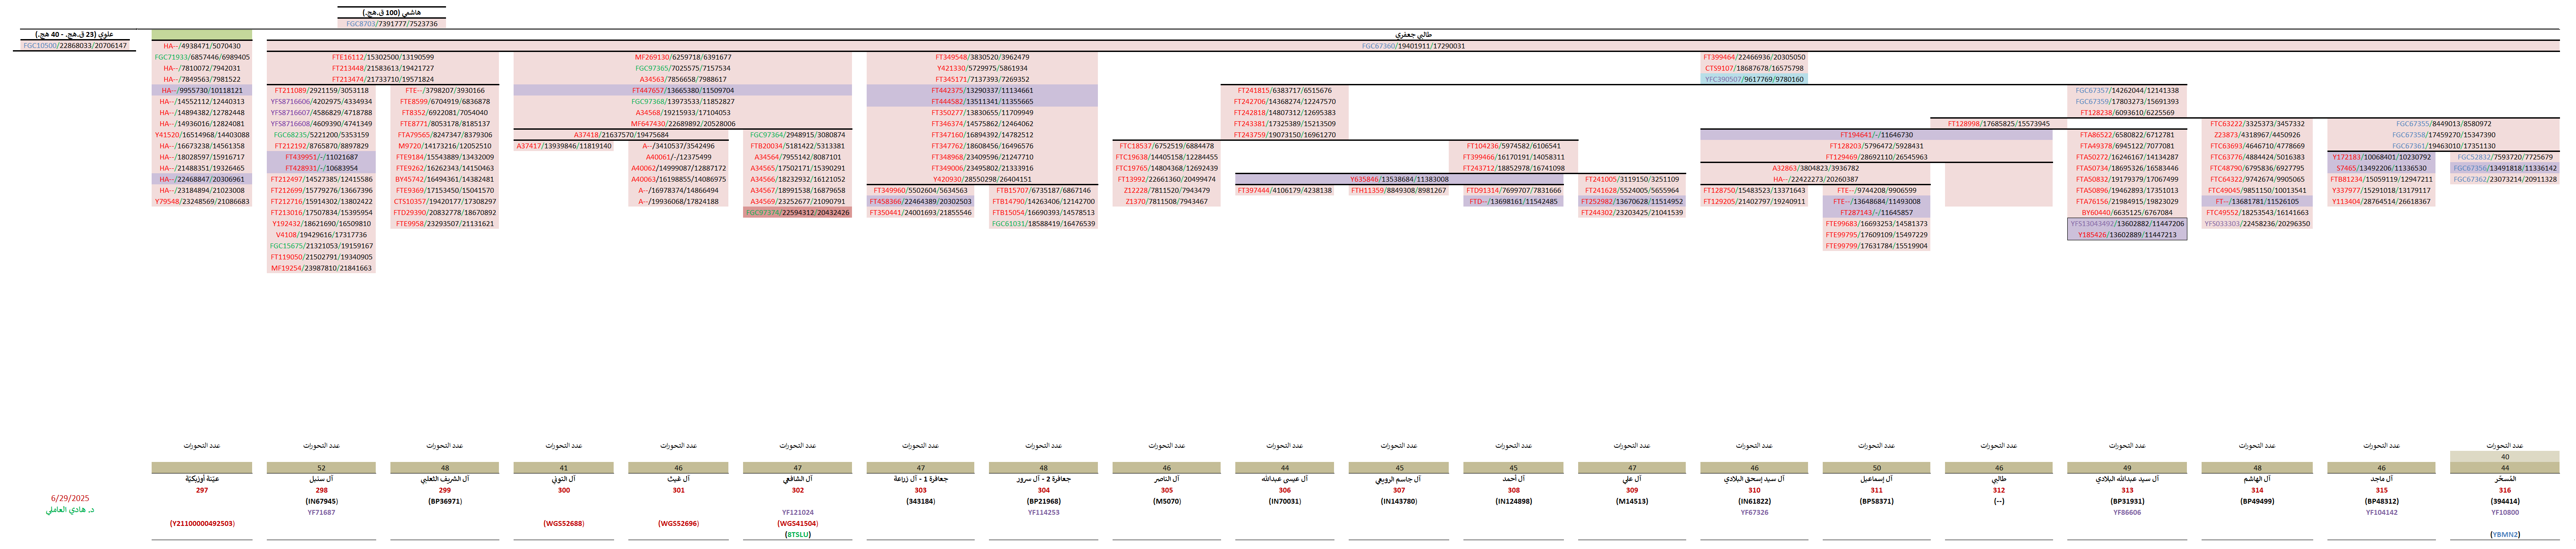The height and width of the screenshot is (549, 2576).
Task: Select the FGC71933/6857446/6989405 entry
Action: (201, 57)
